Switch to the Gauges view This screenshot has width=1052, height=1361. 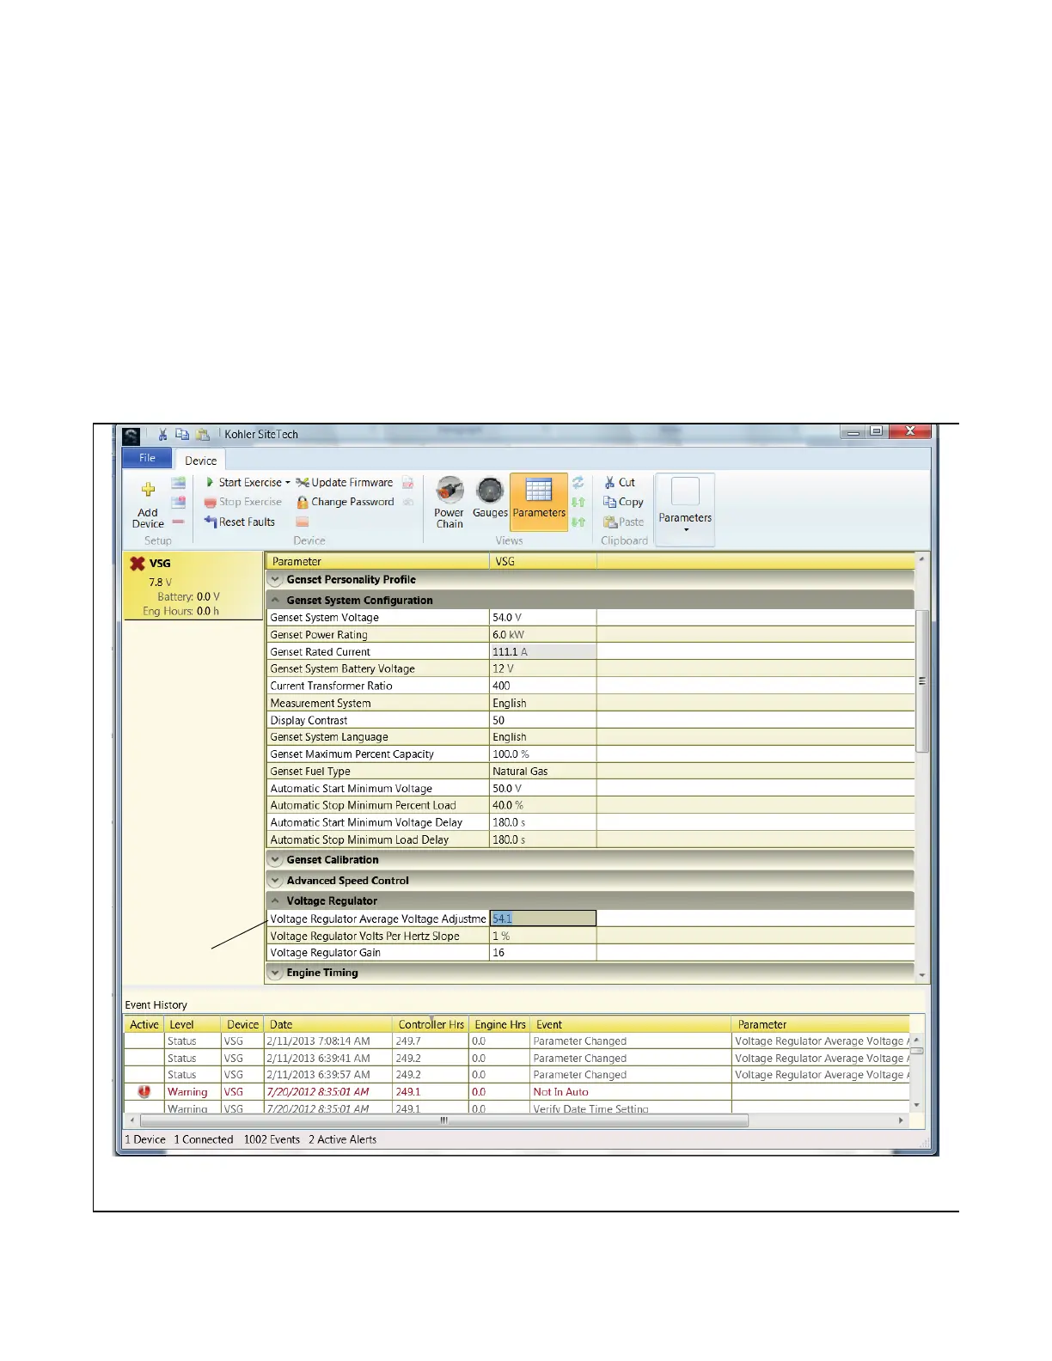coord(490,498)
